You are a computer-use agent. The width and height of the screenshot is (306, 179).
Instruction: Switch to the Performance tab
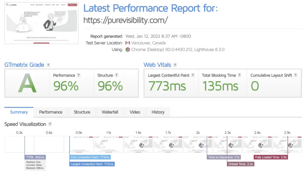51,112
